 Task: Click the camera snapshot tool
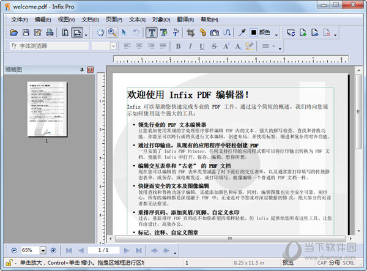point(214,32)
